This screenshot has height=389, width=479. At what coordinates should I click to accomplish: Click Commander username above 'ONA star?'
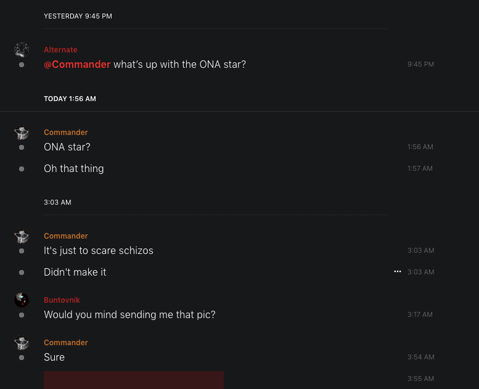click(x=66, y=133)
